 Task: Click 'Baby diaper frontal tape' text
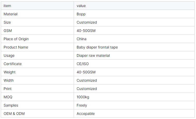[97, 47]
